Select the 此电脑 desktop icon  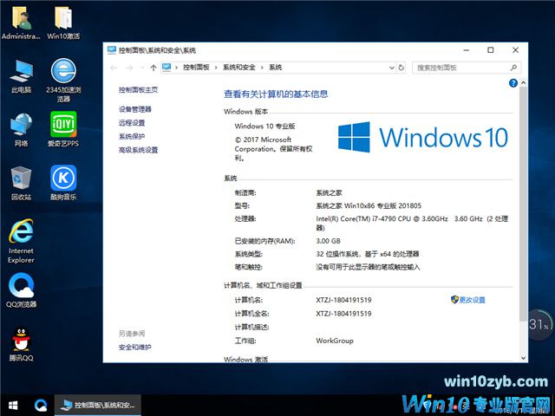point(21,77)
